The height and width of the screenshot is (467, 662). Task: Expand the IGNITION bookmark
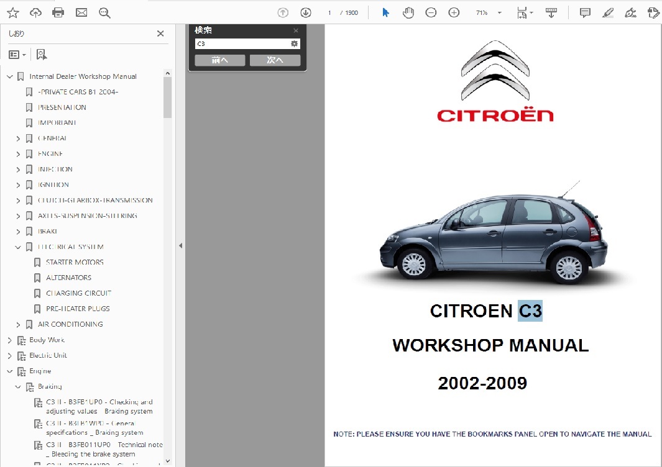tap(18, 185)
